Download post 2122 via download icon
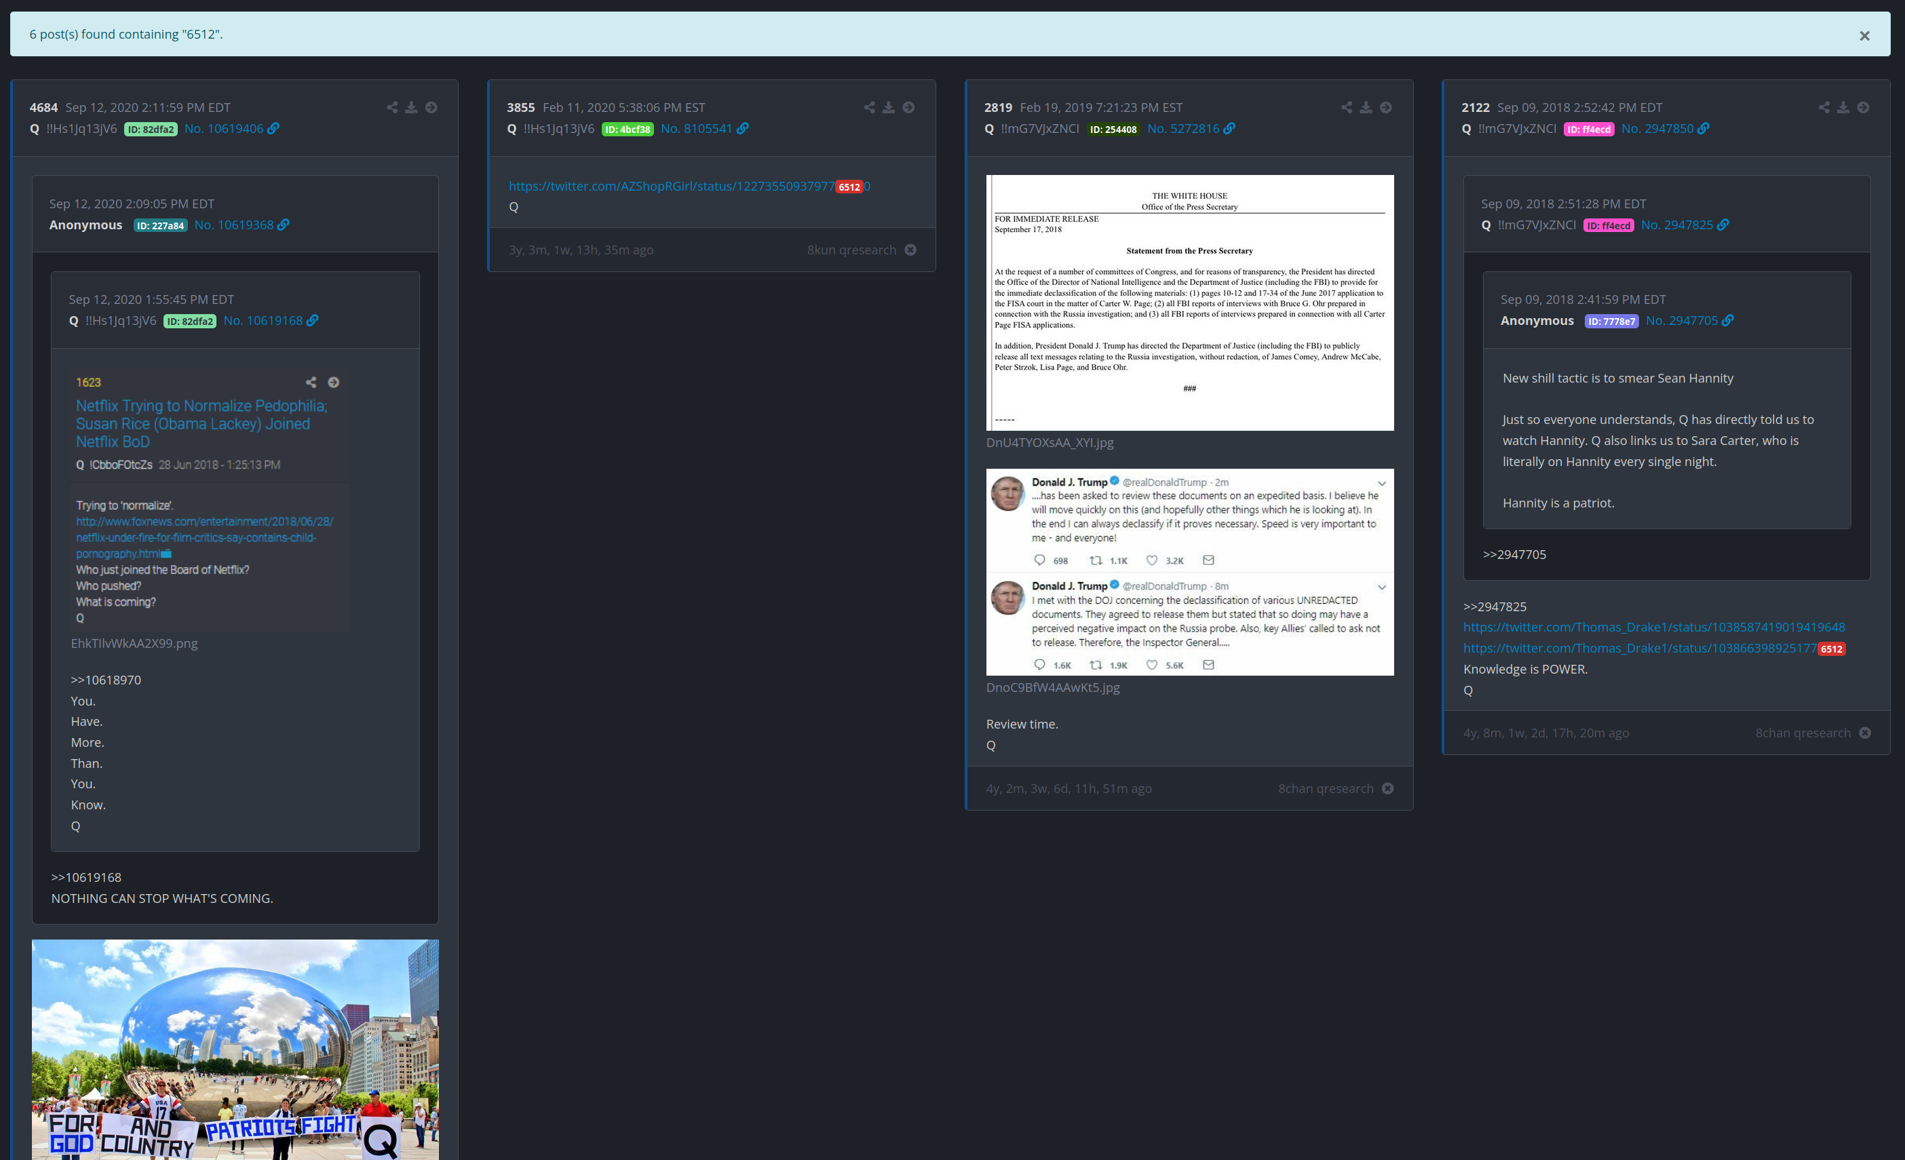 click(x=1843, y=107)
